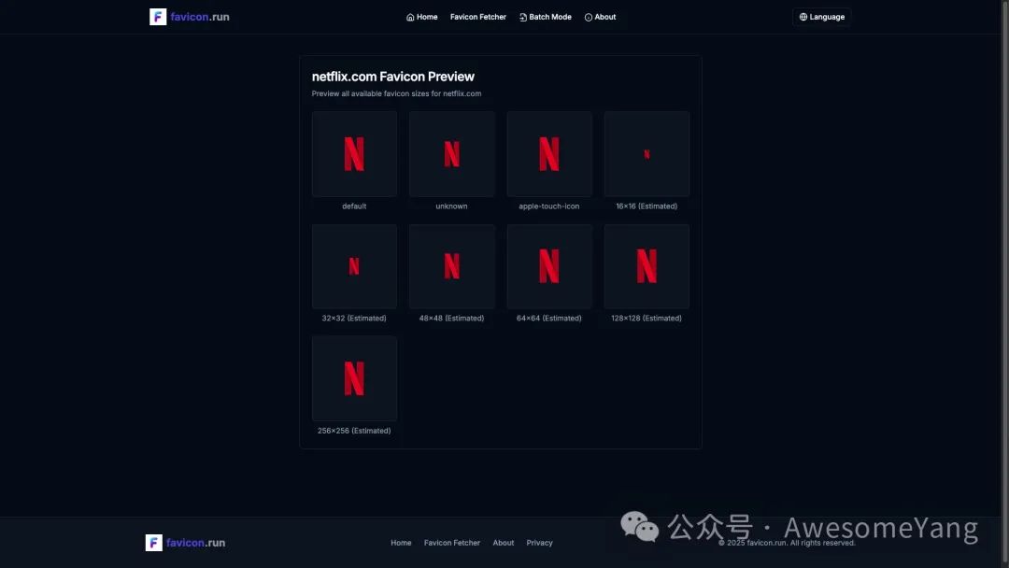
Task: Pick the 16×16 estimated favicon
Action: [x=647, y=154]
